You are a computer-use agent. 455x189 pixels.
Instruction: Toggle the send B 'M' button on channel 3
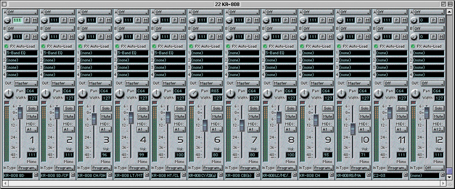[x=109, y=37]
